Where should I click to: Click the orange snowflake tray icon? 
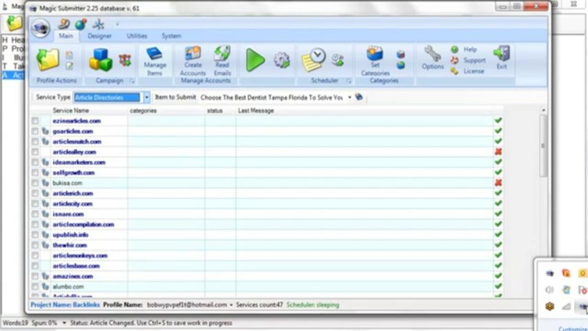(x=549, y=307)
